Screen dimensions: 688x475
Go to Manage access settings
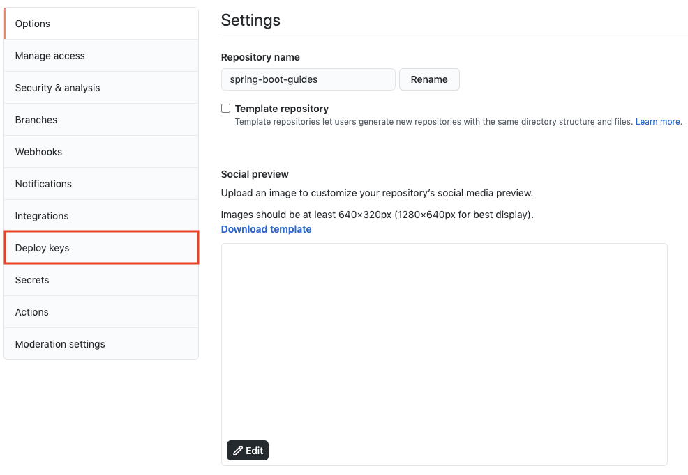[50, 56]
